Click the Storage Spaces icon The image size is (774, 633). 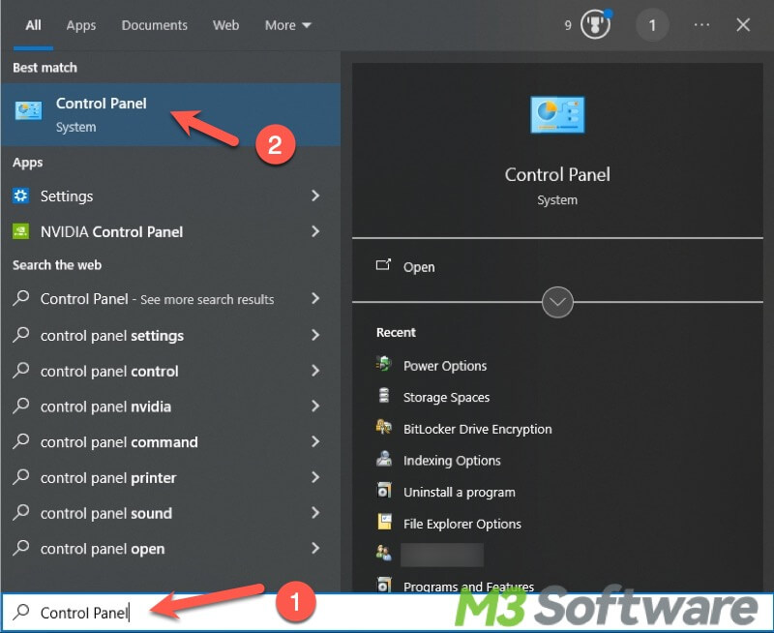click(x=383, y=396)
